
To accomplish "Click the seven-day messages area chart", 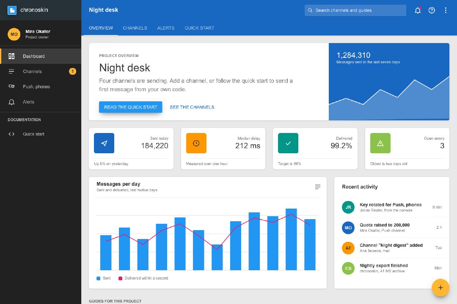I will point(389,98).
